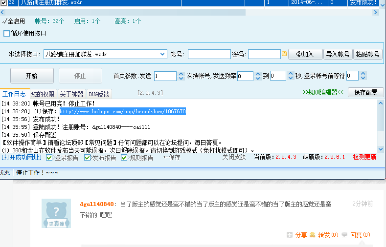The height and width of the screenshot is (247, 386).
Task: Click the horizontal scrollbar thumb of account list
Action: pos(125,12)
